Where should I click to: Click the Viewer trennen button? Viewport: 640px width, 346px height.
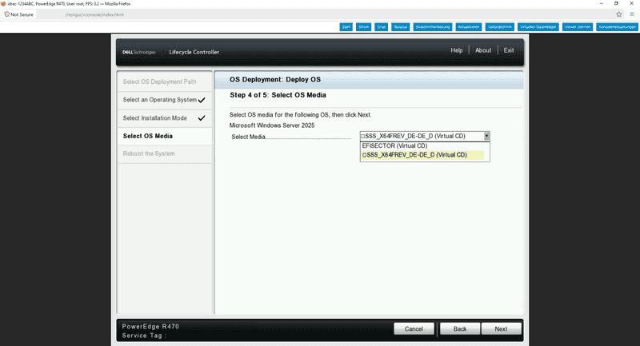pyautogui.click(x=578, y=27)
